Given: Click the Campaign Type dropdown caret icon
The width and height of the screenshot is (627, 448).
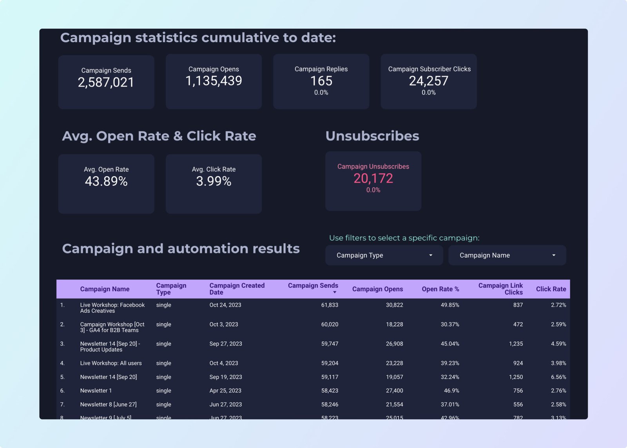Looking at the screenshot, I should click(x=431, y=255).
